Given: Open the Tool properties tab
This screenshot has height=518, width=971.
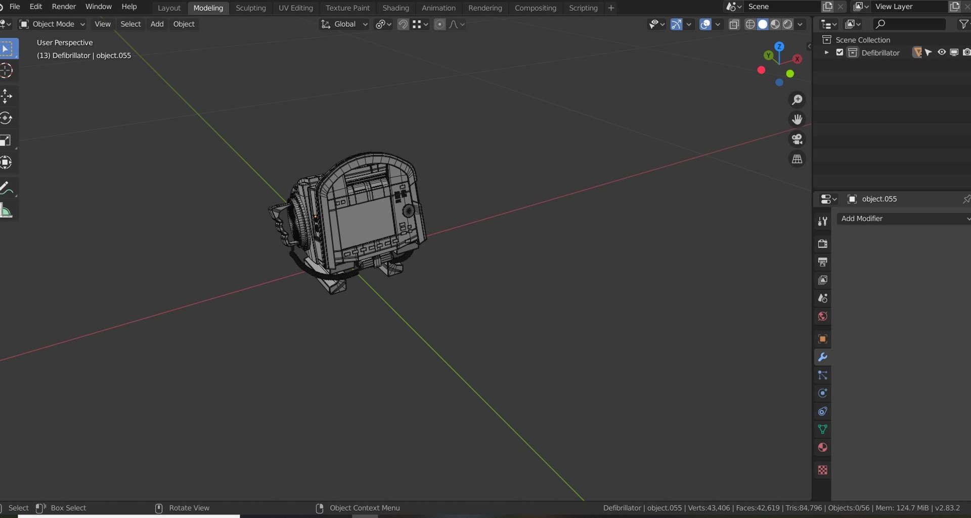Looking at the screenshot, I should [x=822, y=221].
